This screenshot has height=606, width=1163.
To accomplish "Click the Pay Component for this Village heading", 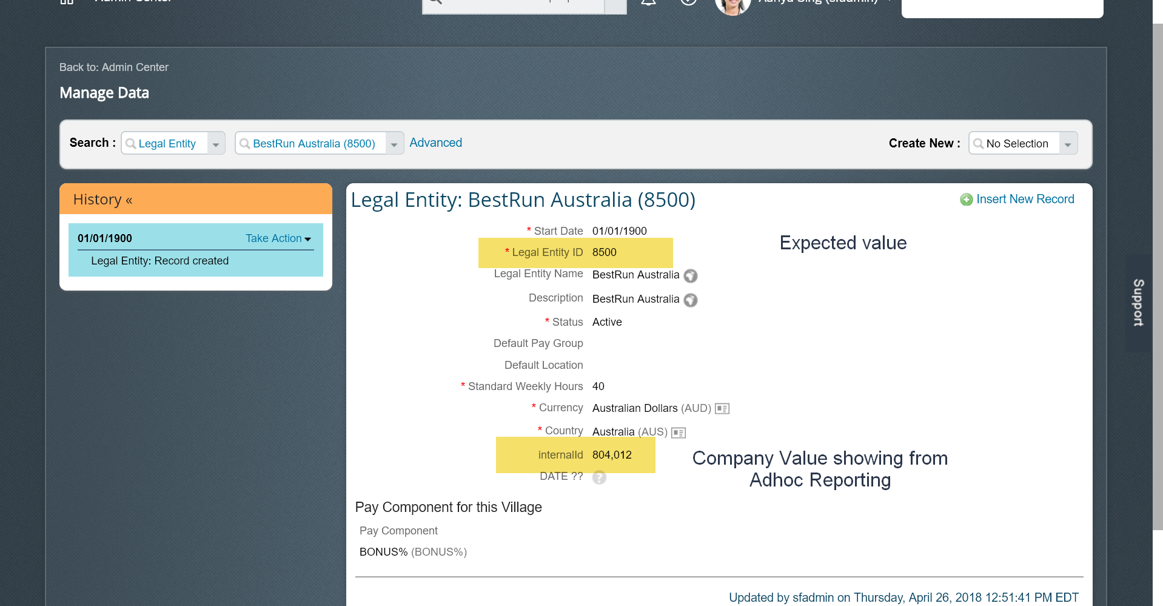I will point(448,507).
